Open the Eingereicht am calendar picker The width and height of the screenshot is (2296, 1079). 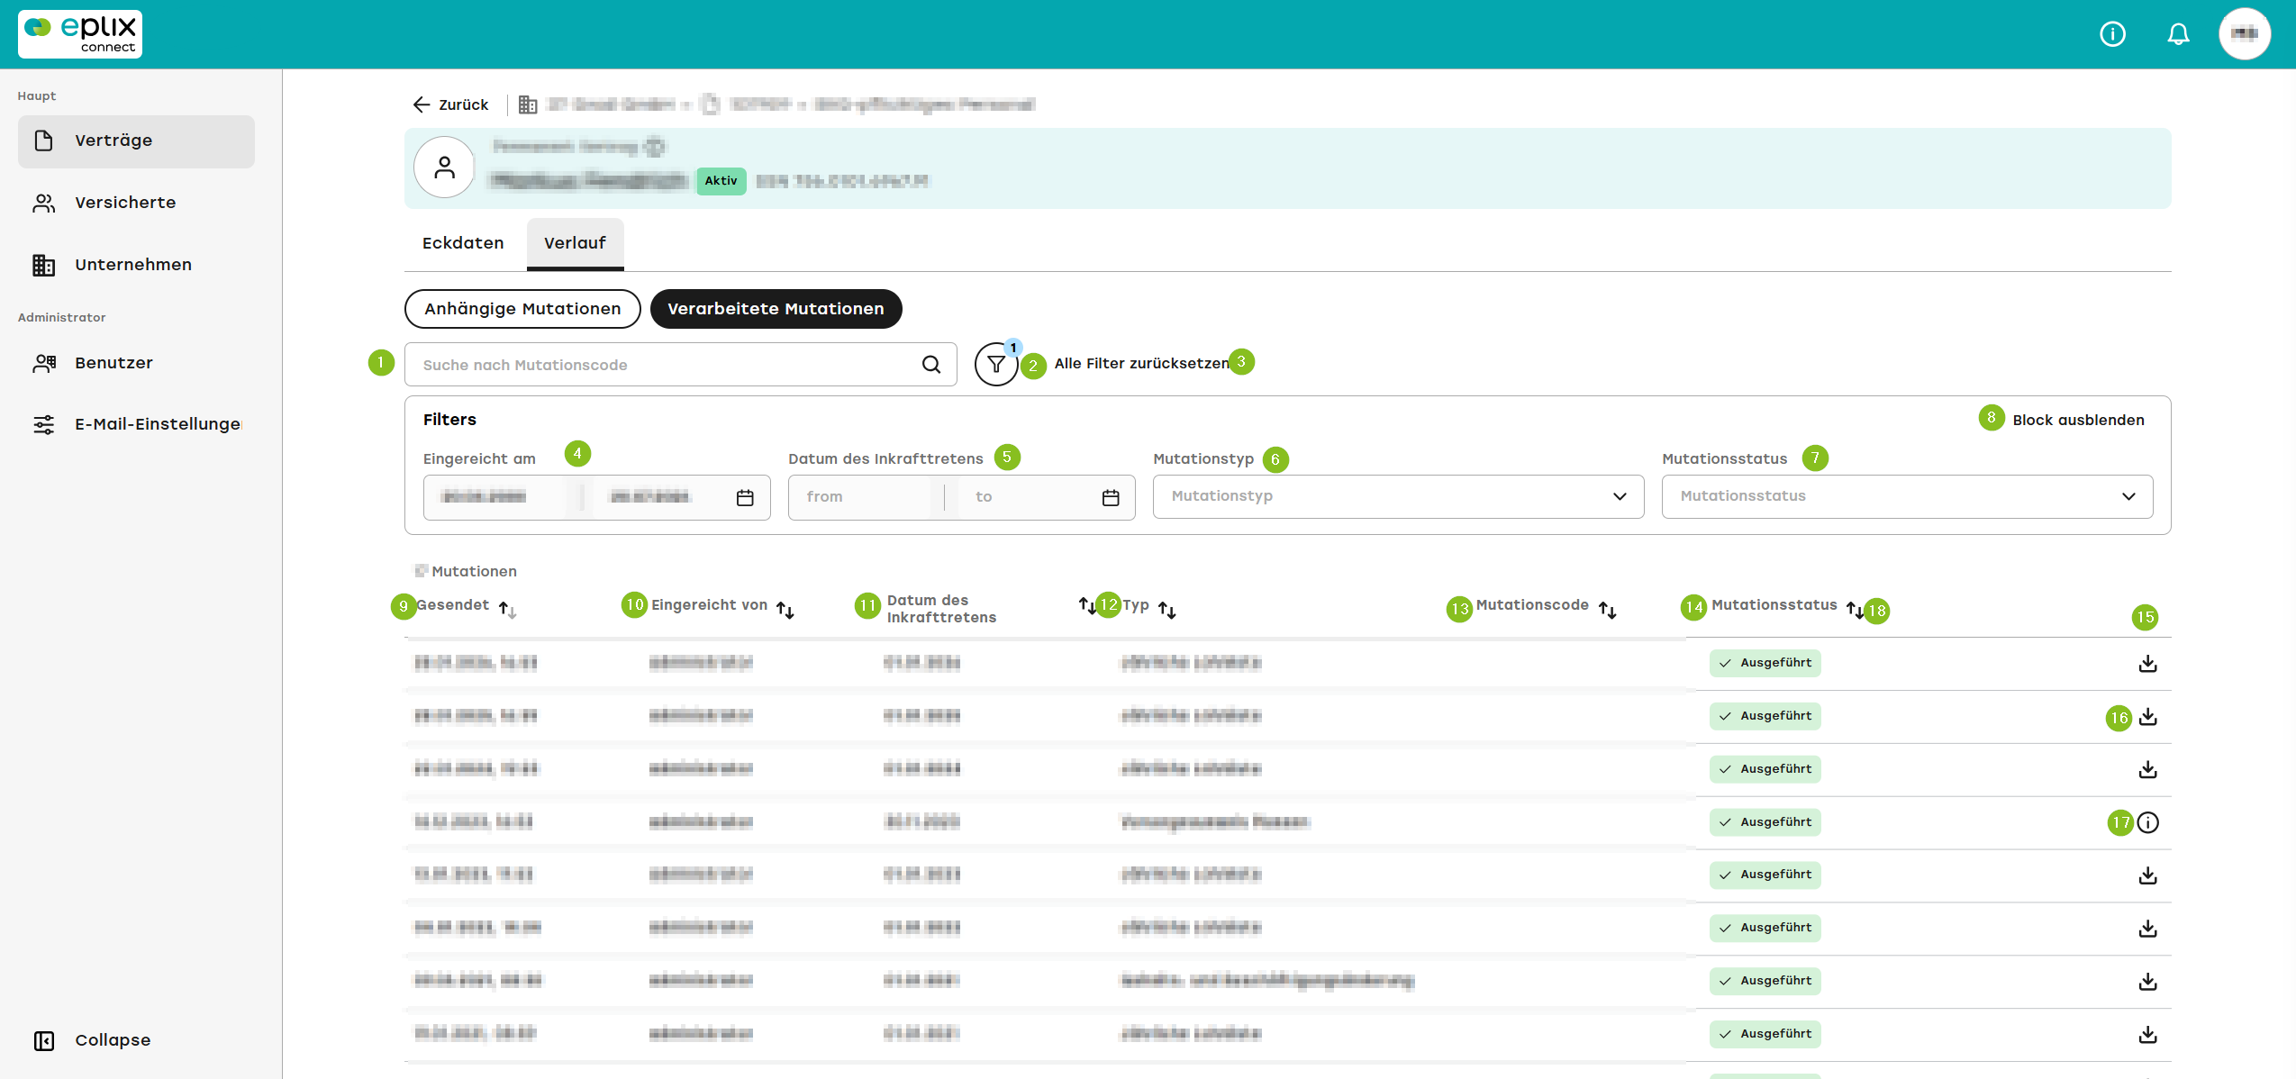(x=745, y=497)
